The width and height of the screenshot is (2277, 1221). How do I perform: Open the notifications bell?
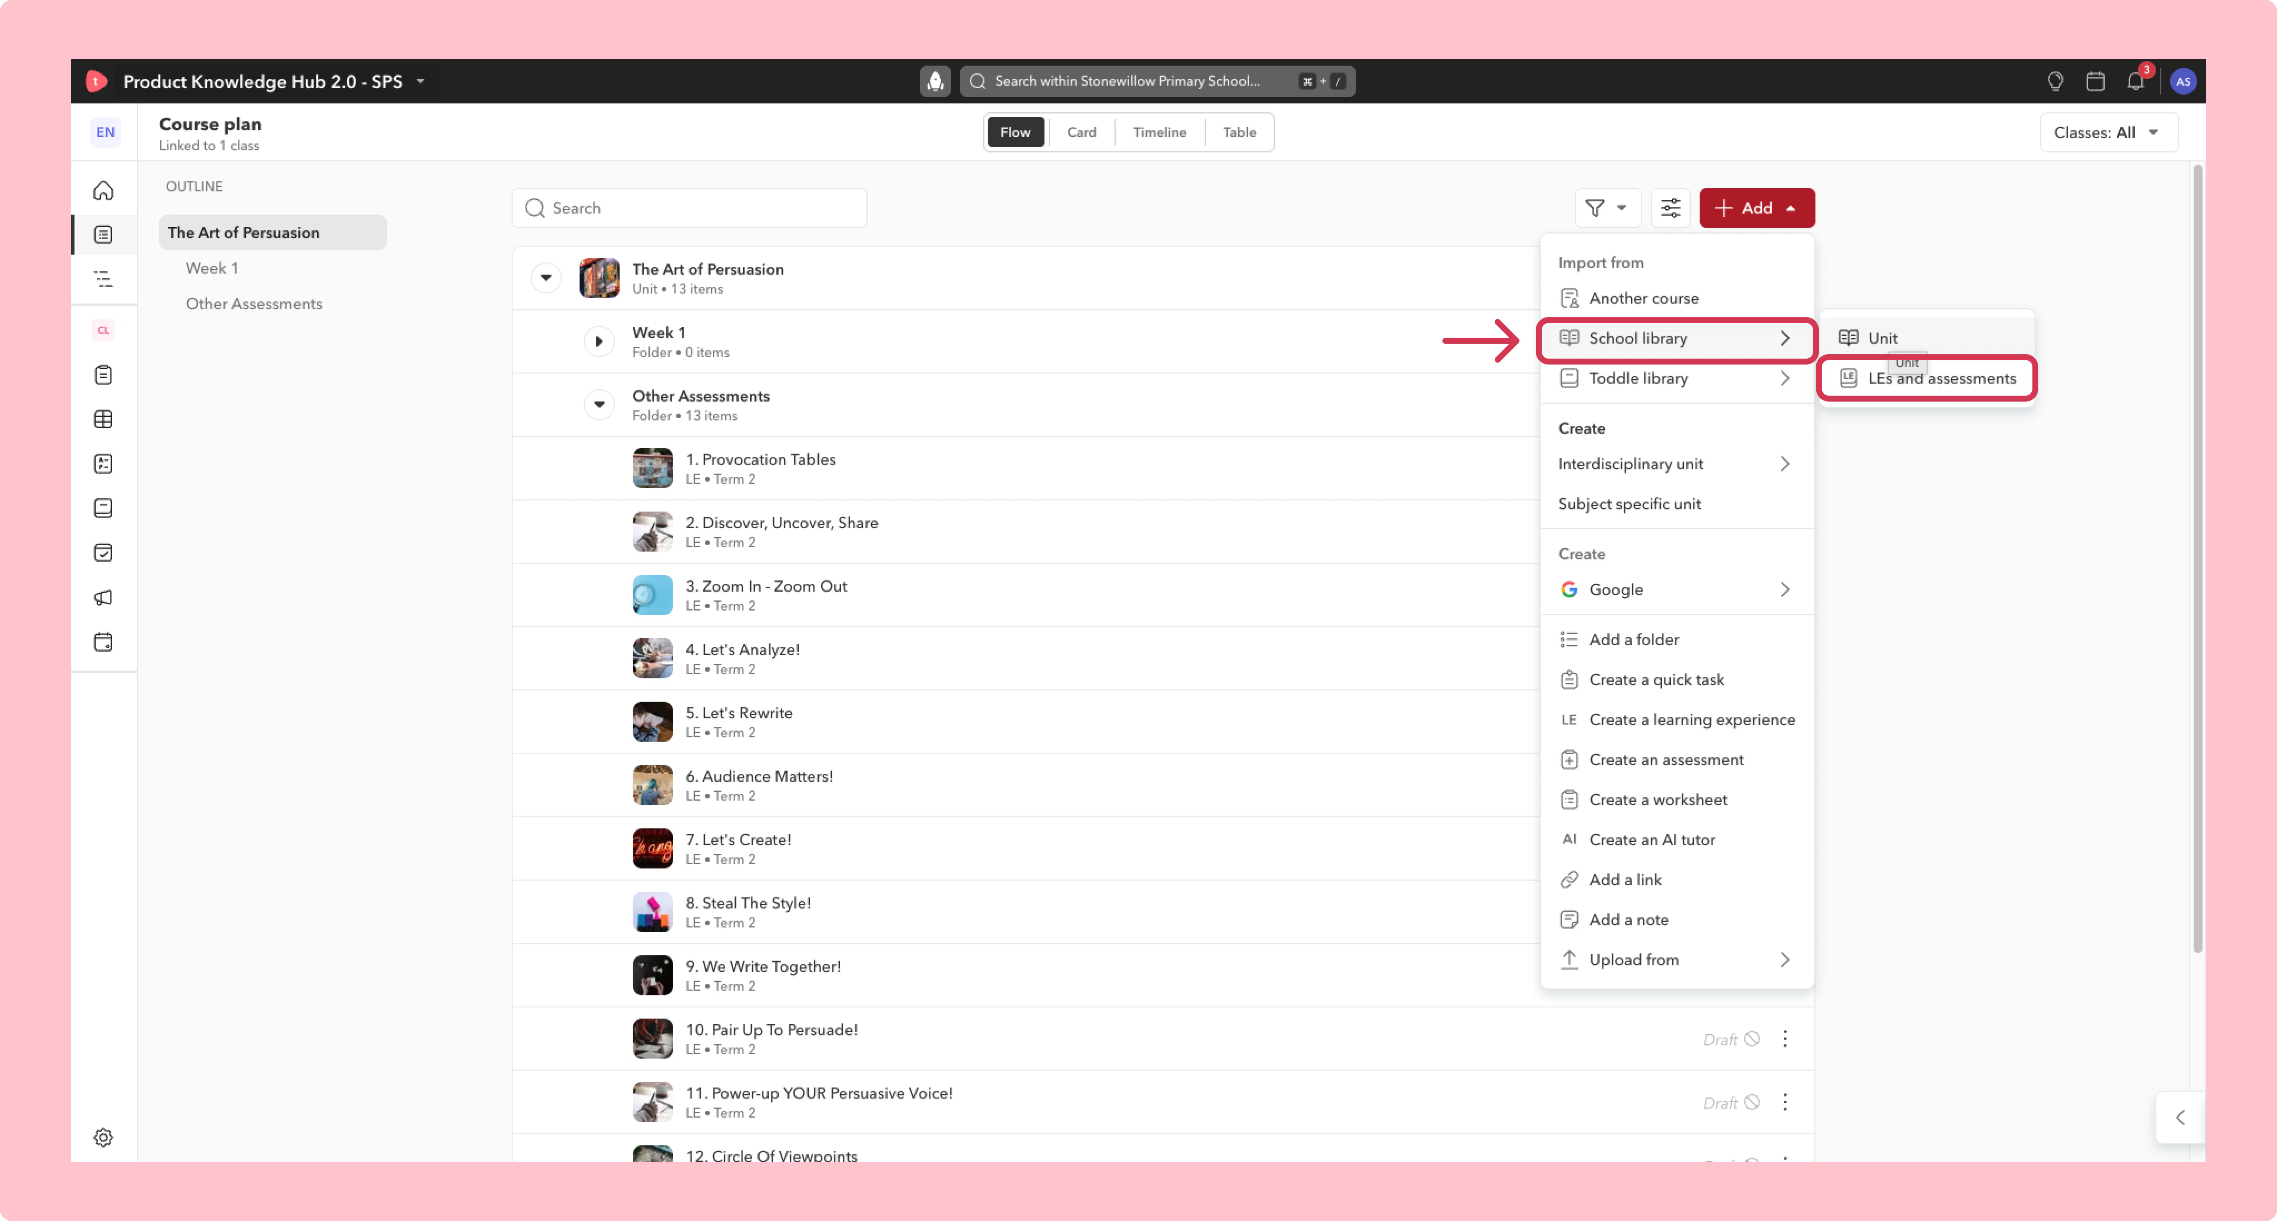pyautogui.click(x=2135, y=81)
